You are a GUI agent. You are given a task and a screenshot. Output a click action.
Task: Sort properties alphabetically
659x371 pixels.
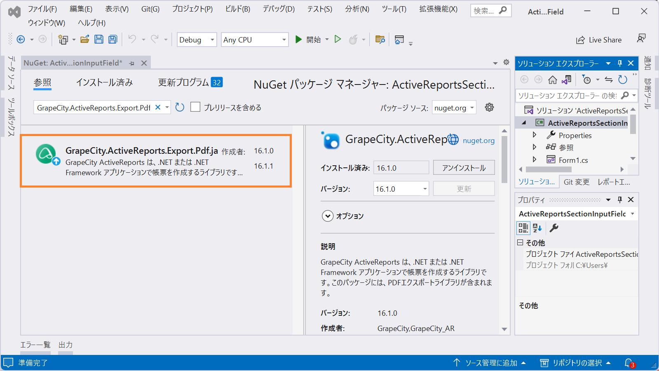tap(537, 228)
